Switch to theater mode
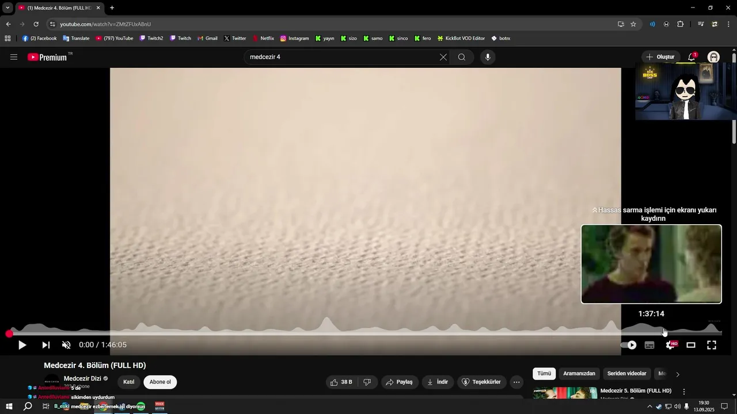This screenshot has height=414, width=737. click(691, 345)
